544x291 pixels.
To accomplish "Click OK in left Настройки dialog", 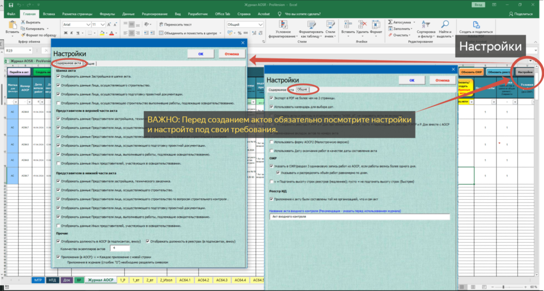I will pos(201,54).
